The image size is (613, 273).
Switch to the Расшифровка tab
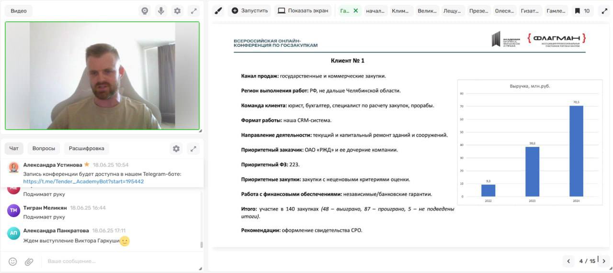point(87,148)
